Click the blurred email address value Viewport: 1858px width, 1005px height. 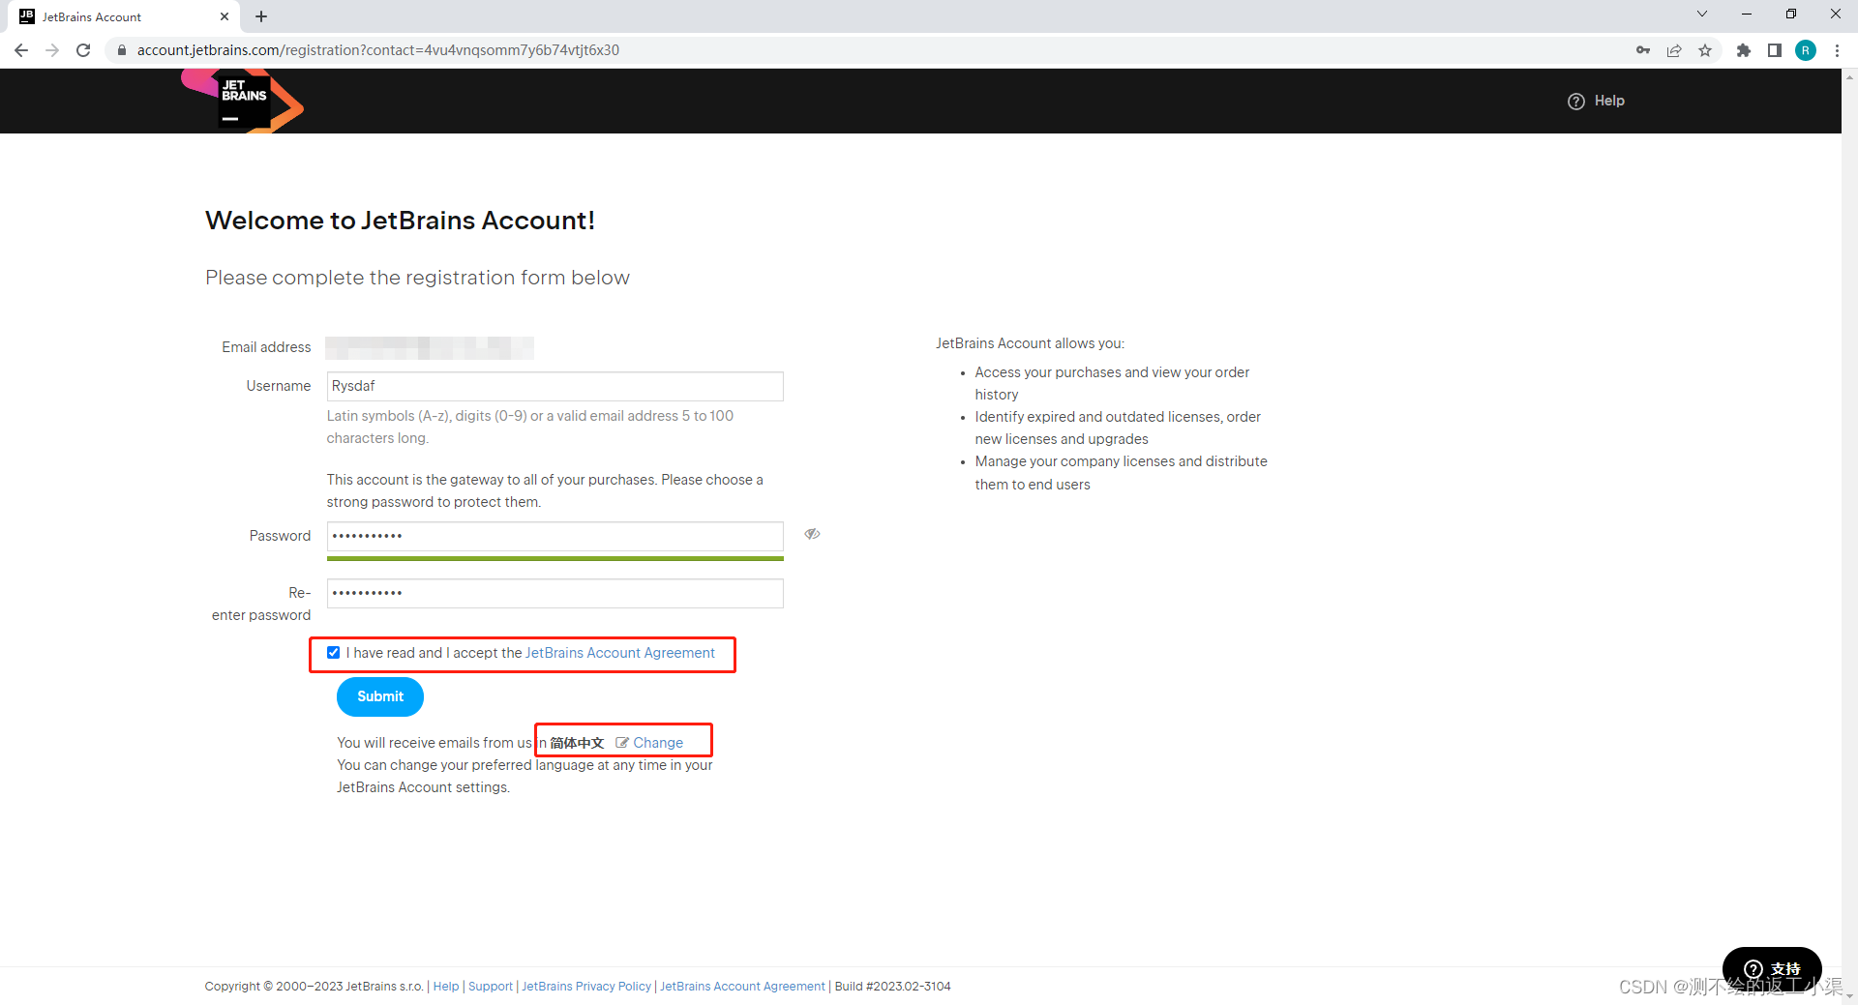click(430, 347)
